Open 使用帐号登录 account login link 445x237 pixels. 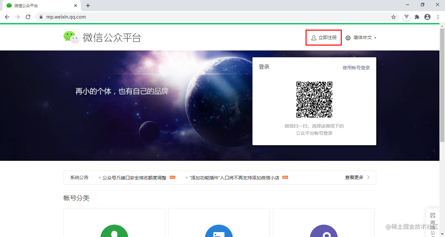click(356, 67)
